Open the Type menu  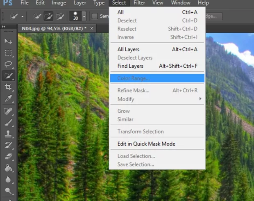(x=99, y=3)
